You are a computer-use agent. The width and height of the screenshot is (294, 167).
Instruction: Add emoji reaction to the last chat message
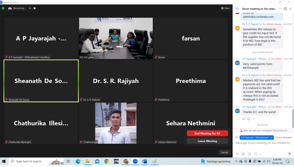(x=249, y=119)
